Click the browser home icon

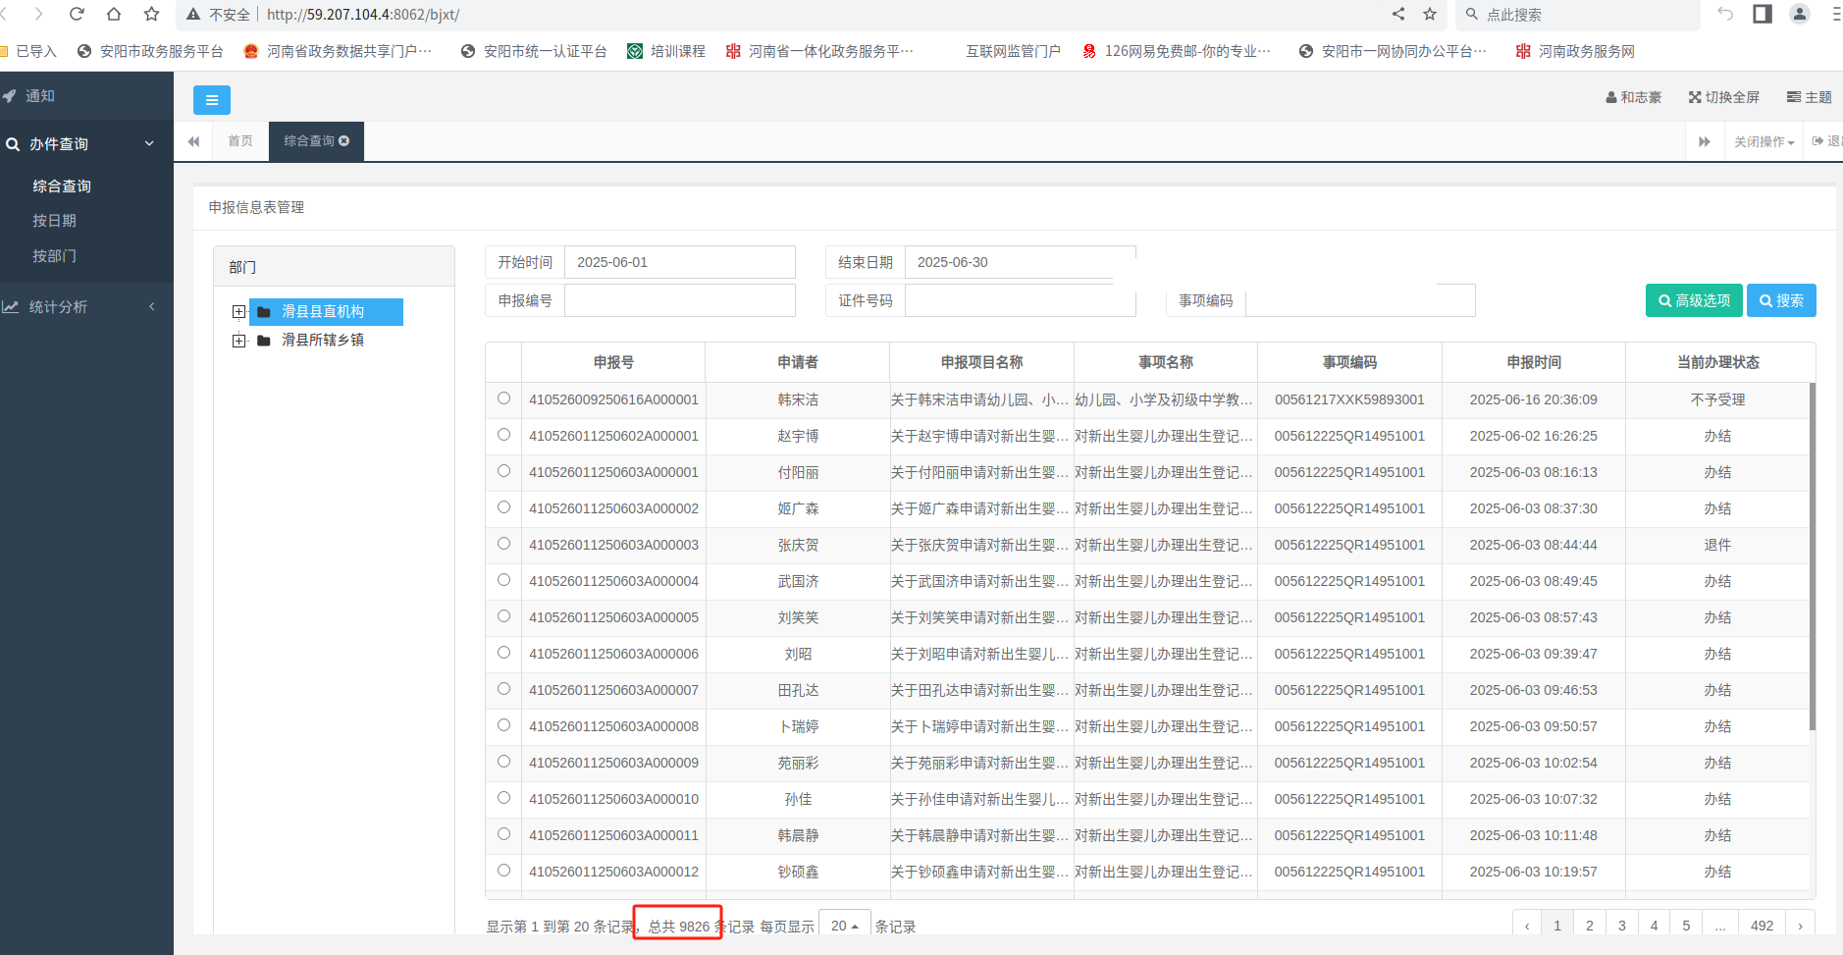point(114,14)
